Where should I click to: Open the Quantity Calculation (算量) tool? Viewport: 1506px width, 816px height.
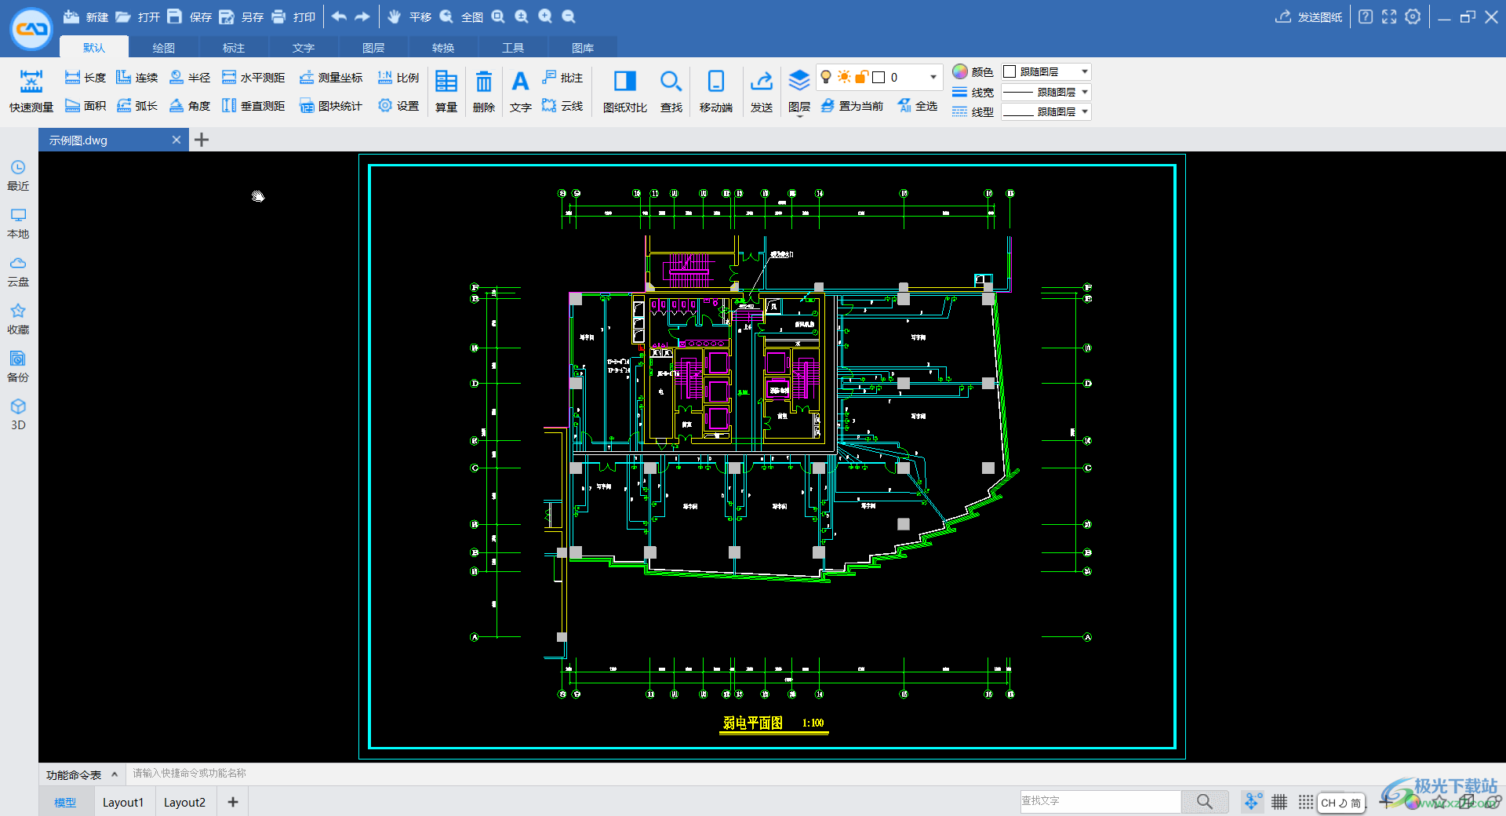446,91
